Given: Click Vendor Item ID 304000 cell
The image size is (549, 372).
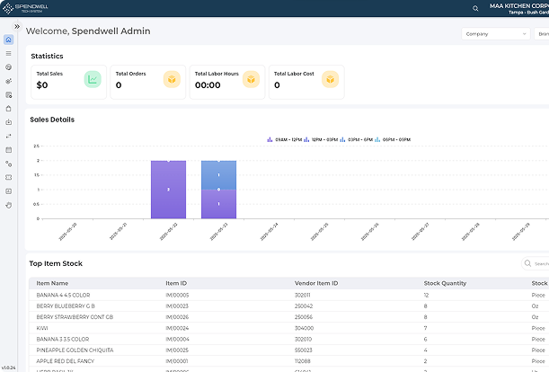Looking at the screenshot, I should (x=305, y=328).
